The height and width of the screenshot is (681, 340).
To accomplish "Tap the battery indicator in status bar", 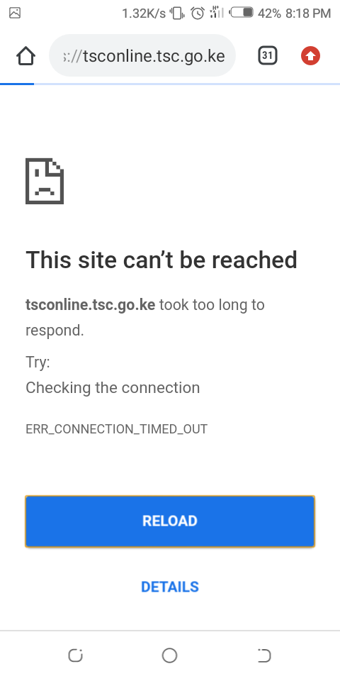I will click(x=242, y=13).
